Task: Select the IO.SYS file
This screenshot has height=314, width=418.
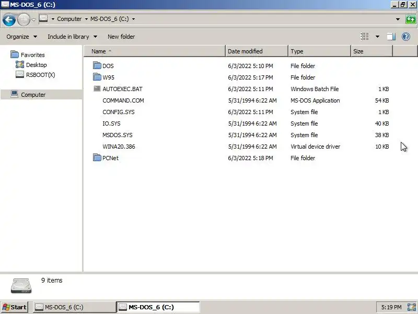Action: coord(111,124)
